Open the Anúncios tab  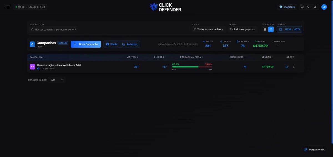click(130, 44)
